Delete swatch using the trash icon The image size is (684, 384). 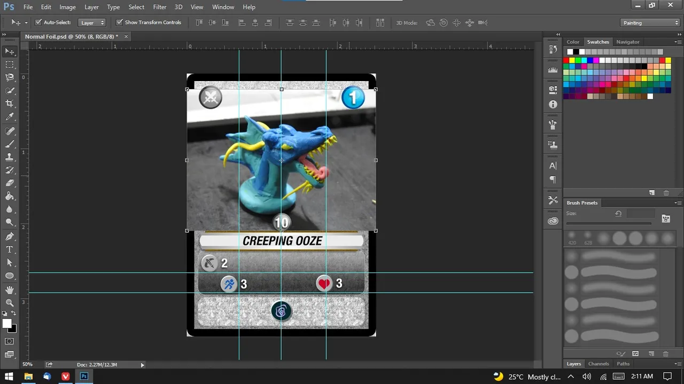pyautogui.click(x=666, y=193)
